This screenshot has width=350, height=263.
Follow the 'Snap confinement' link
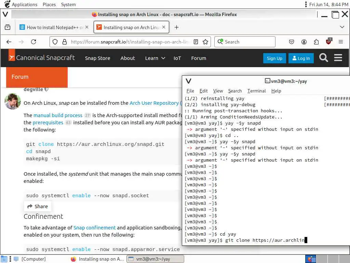(95, 227)
